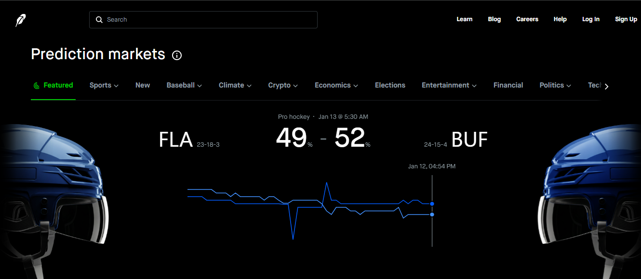641x279 pixels.
Task: Expand the Economics category chevron
Action: click(x=356, y=86)
